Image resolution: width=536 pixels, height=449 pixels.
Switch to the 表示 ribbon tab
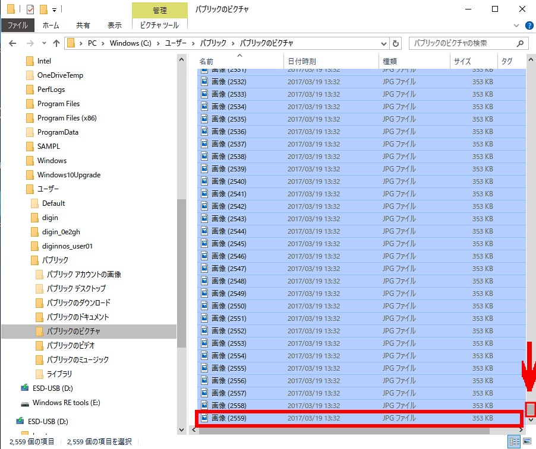tap(115, 26)
